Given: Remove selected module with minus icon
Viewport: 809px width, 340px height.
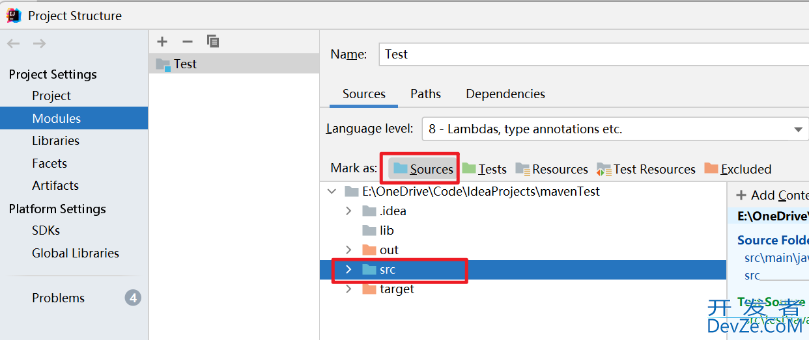Looking at the screenshot, I should click(188, 42).
